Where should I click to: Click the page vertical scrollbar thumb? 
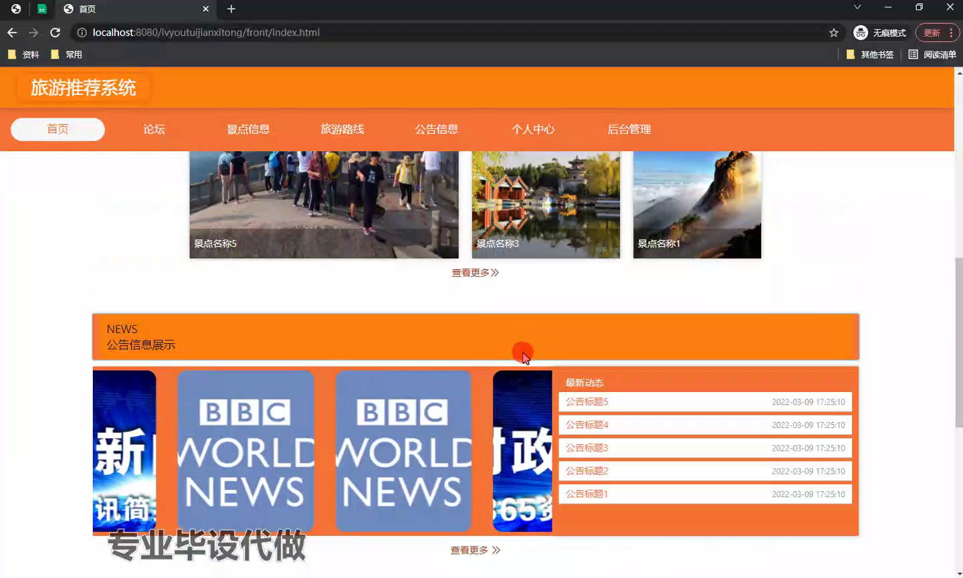(958, 343)
